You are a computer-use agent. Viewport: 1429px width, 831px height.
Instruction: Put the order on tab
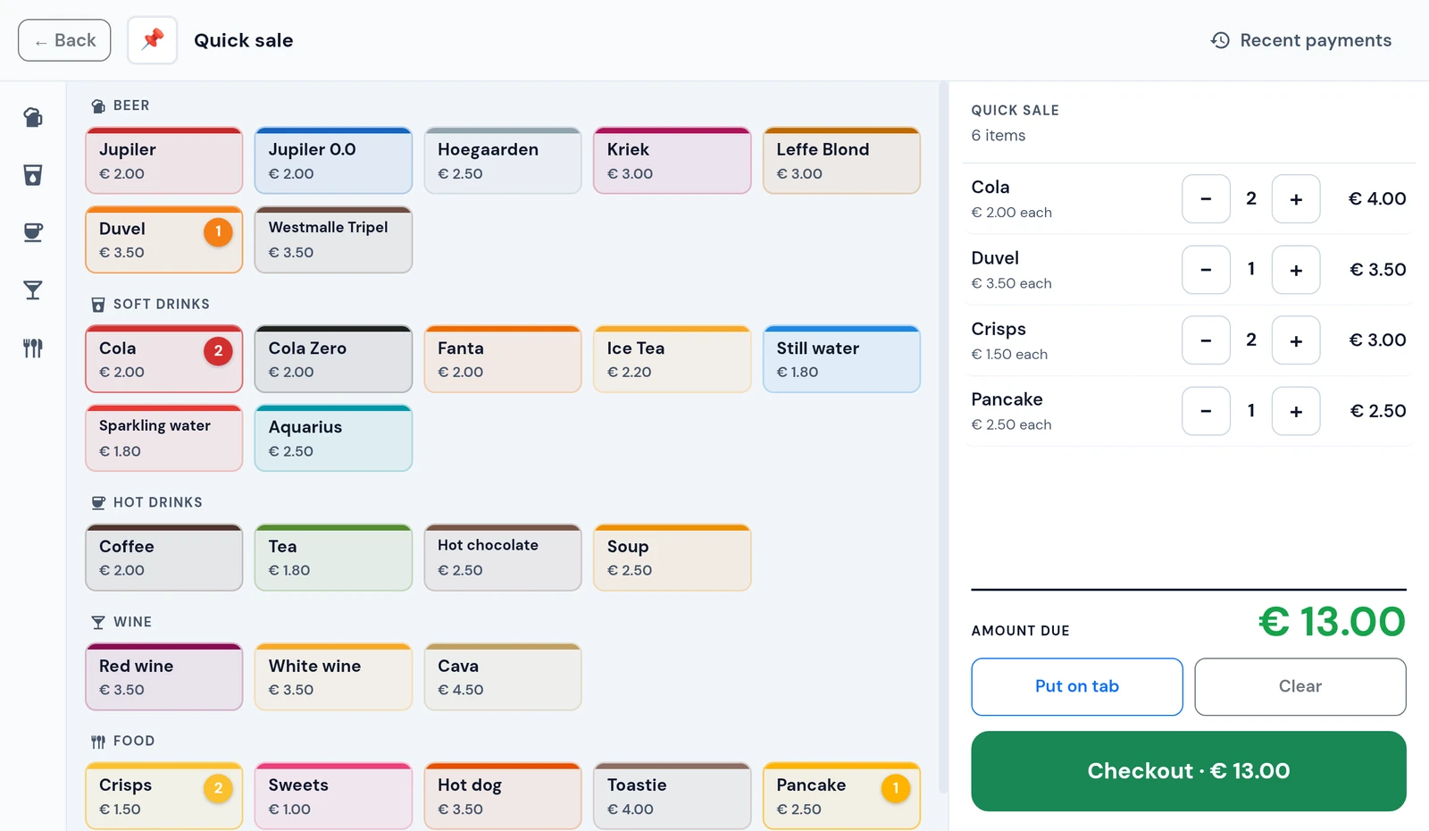(1077, 686)
